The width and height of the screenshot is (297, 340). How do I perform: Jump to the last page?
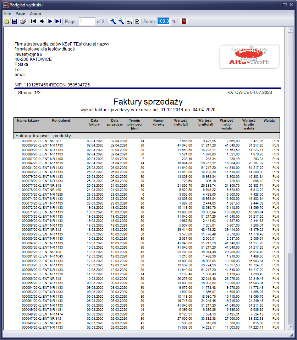[x=58, y=21]
